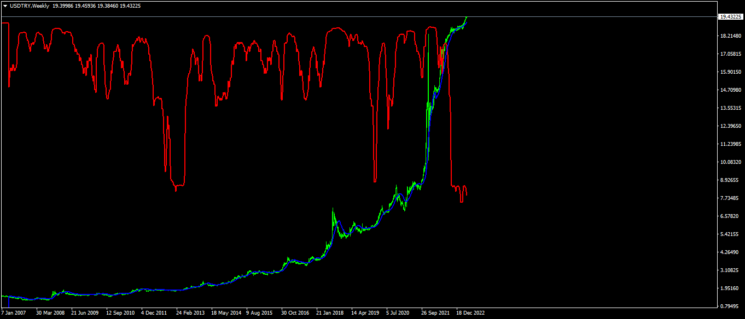This screenshot has width=745, height=319.
Task: Click the 30 Oct 2016 date label
Action: point(295,314)
